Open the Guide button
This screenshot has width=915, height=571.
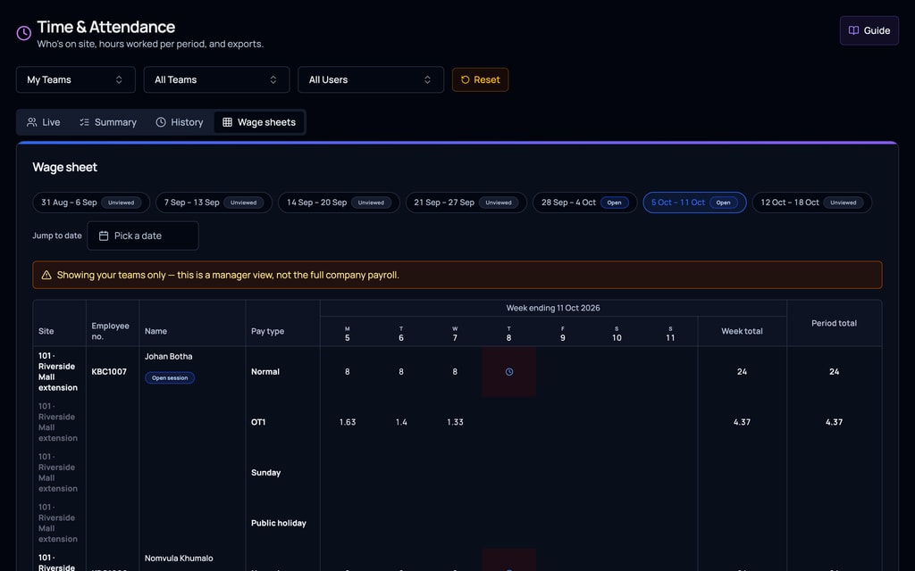pyautogui.click(x=869, y=30)
